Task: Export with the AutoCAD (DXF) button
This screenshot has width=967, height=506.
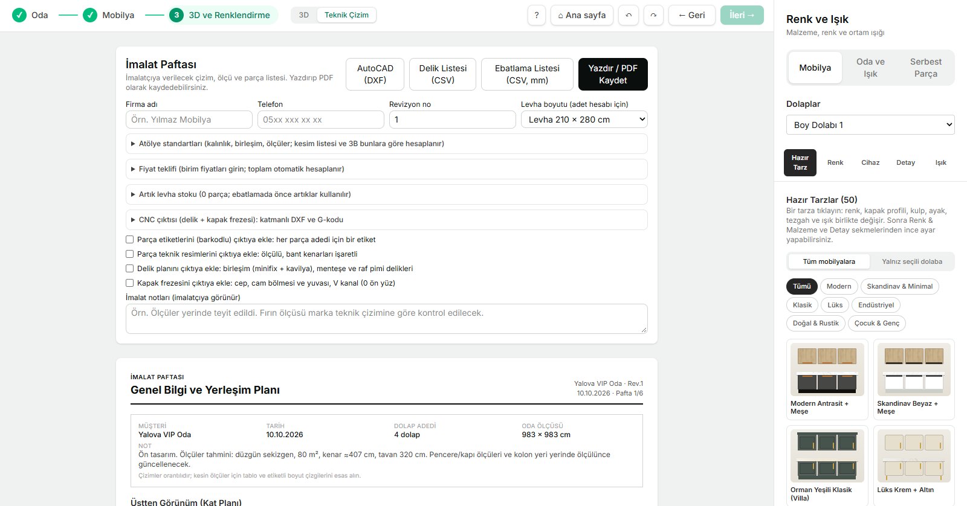Action: click(x=375, y=74)
